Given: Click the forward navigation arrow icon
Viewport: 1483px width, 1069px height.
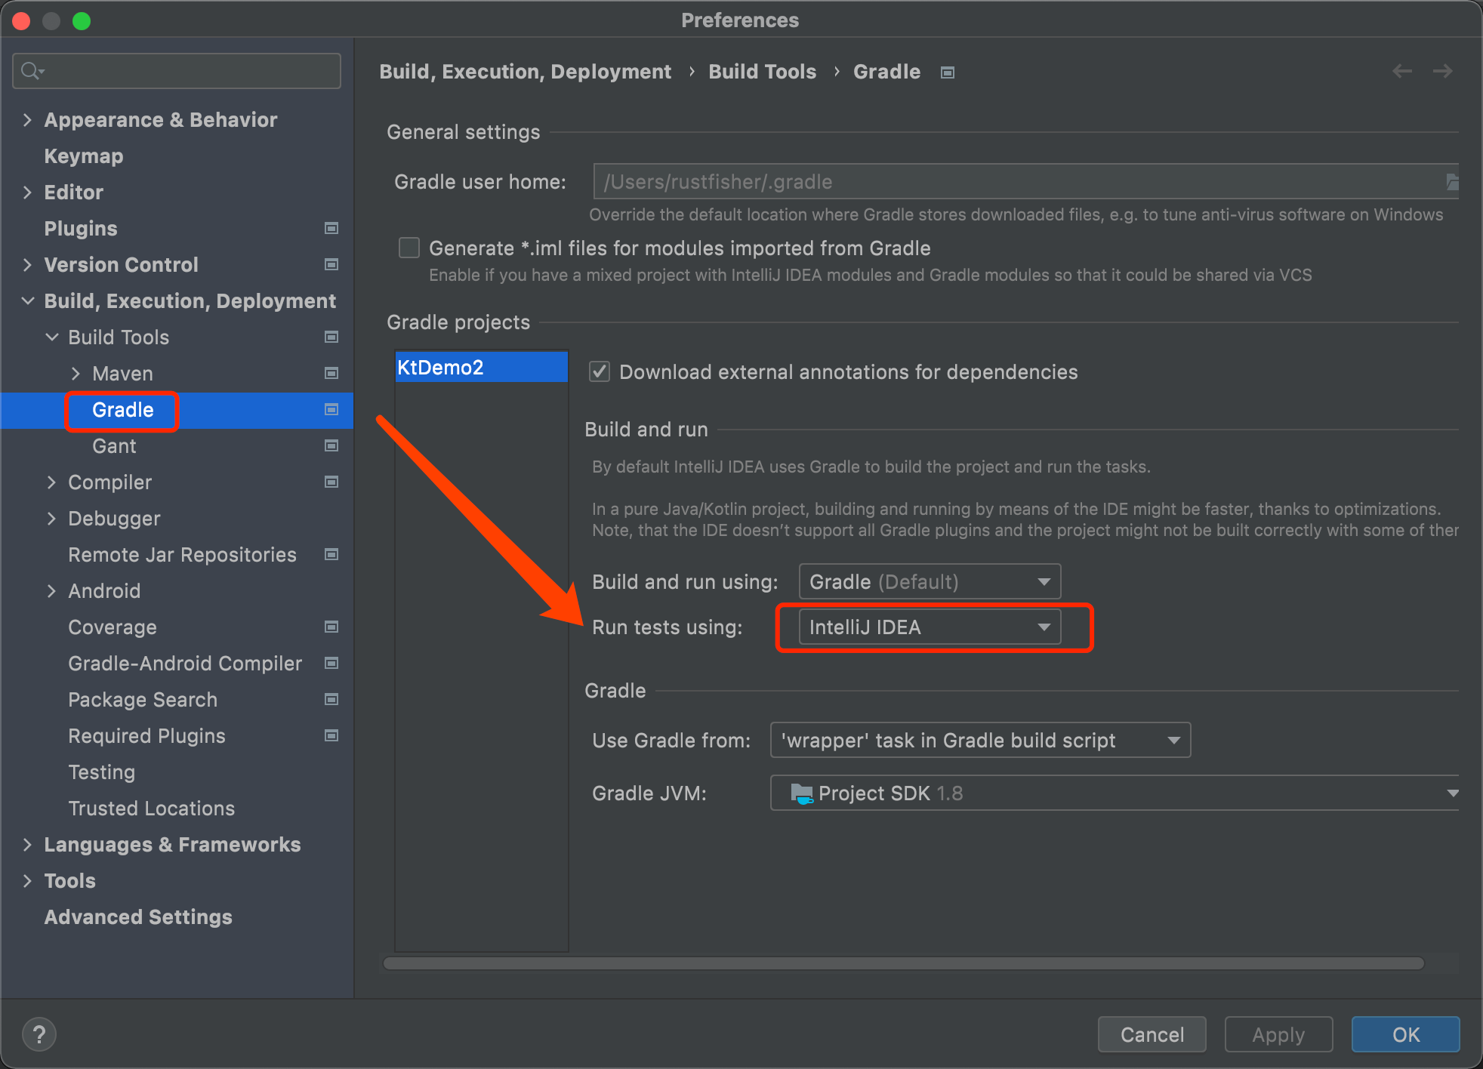Looking at the screenshot, I should click(1443, 71).
